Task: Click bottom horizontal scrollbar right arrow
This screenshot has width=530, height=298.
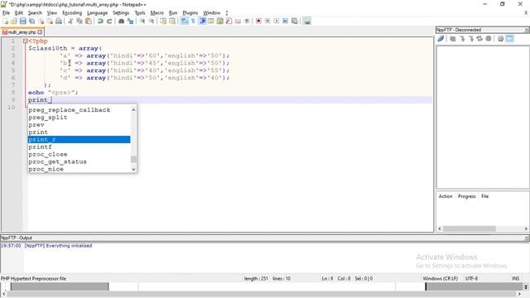Action: coord(519,295)
